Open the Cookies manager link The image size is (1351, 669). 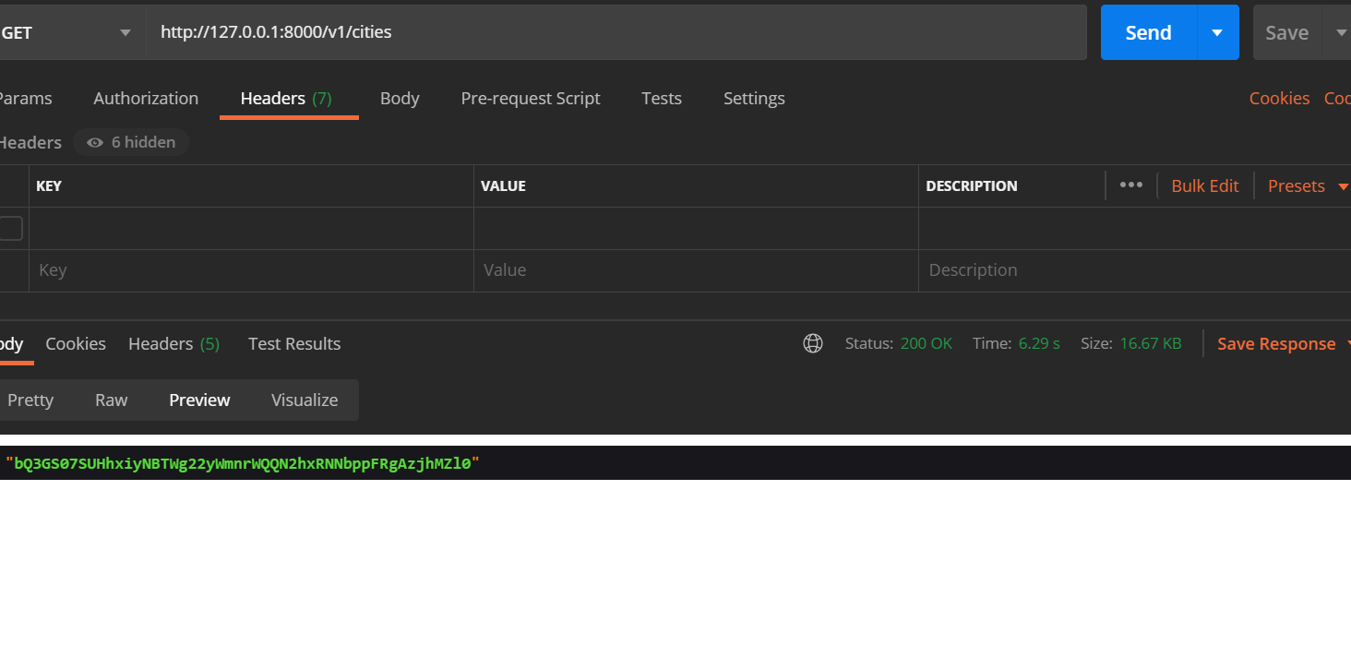(x=1279, y=98)
